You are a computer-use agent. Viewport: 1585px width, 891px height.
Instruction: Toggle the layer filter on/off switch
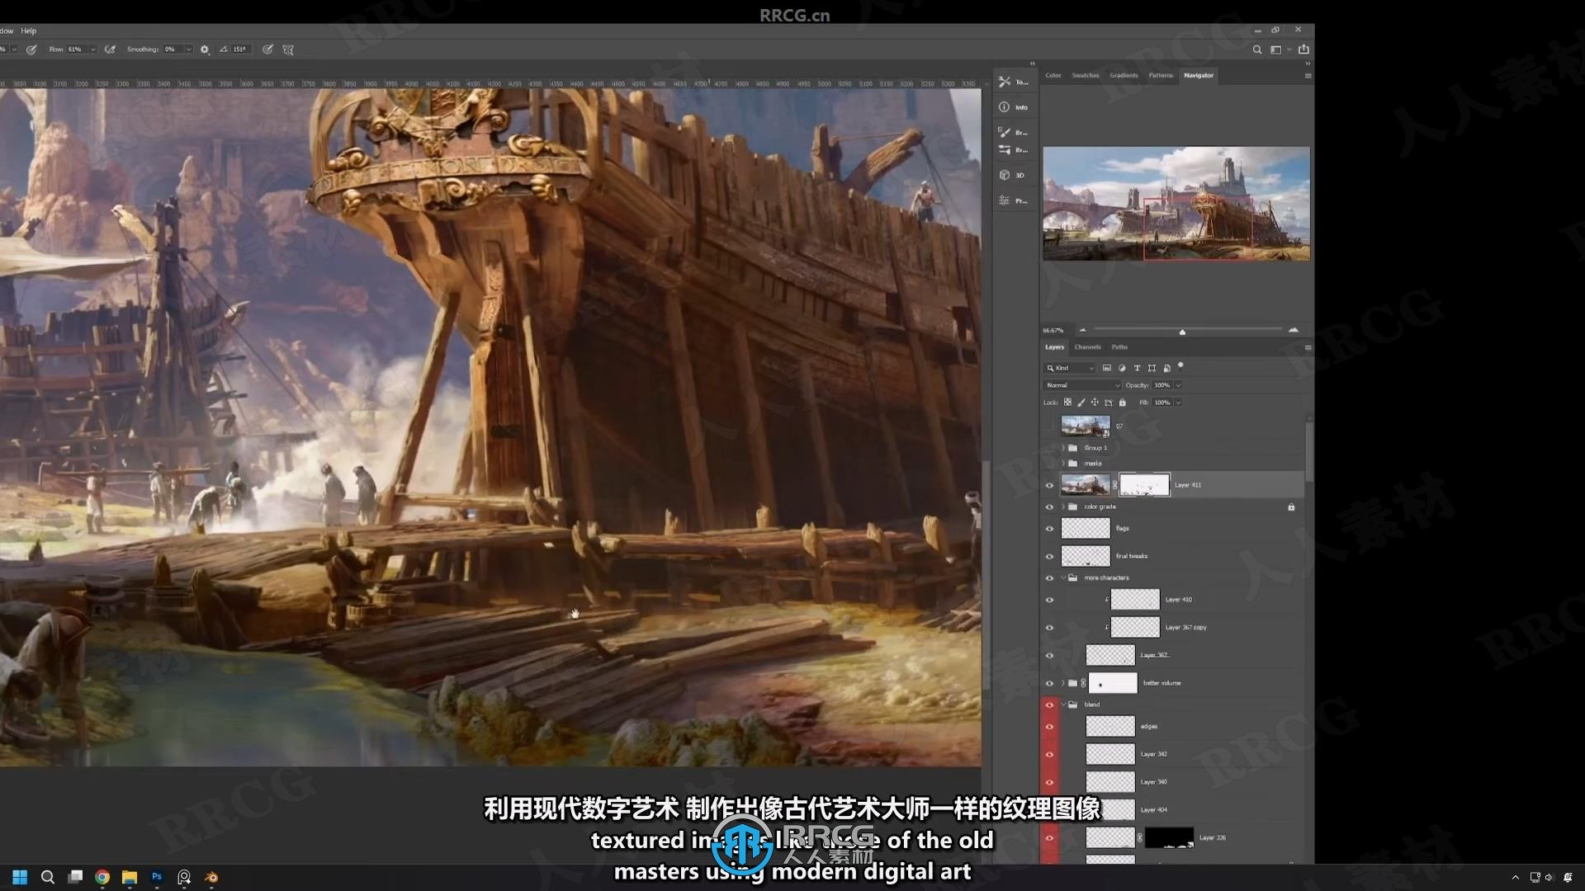pyautogui.click(x=1180, y=365)
